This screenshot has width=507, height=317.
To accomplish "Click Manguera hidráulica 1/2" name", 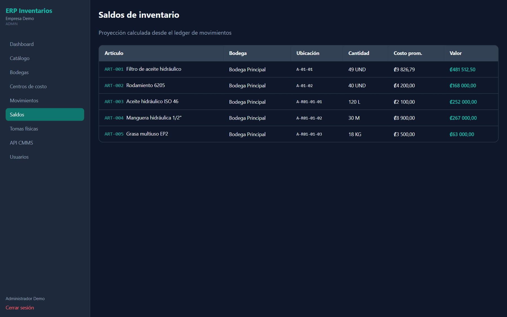I will 154,118.
